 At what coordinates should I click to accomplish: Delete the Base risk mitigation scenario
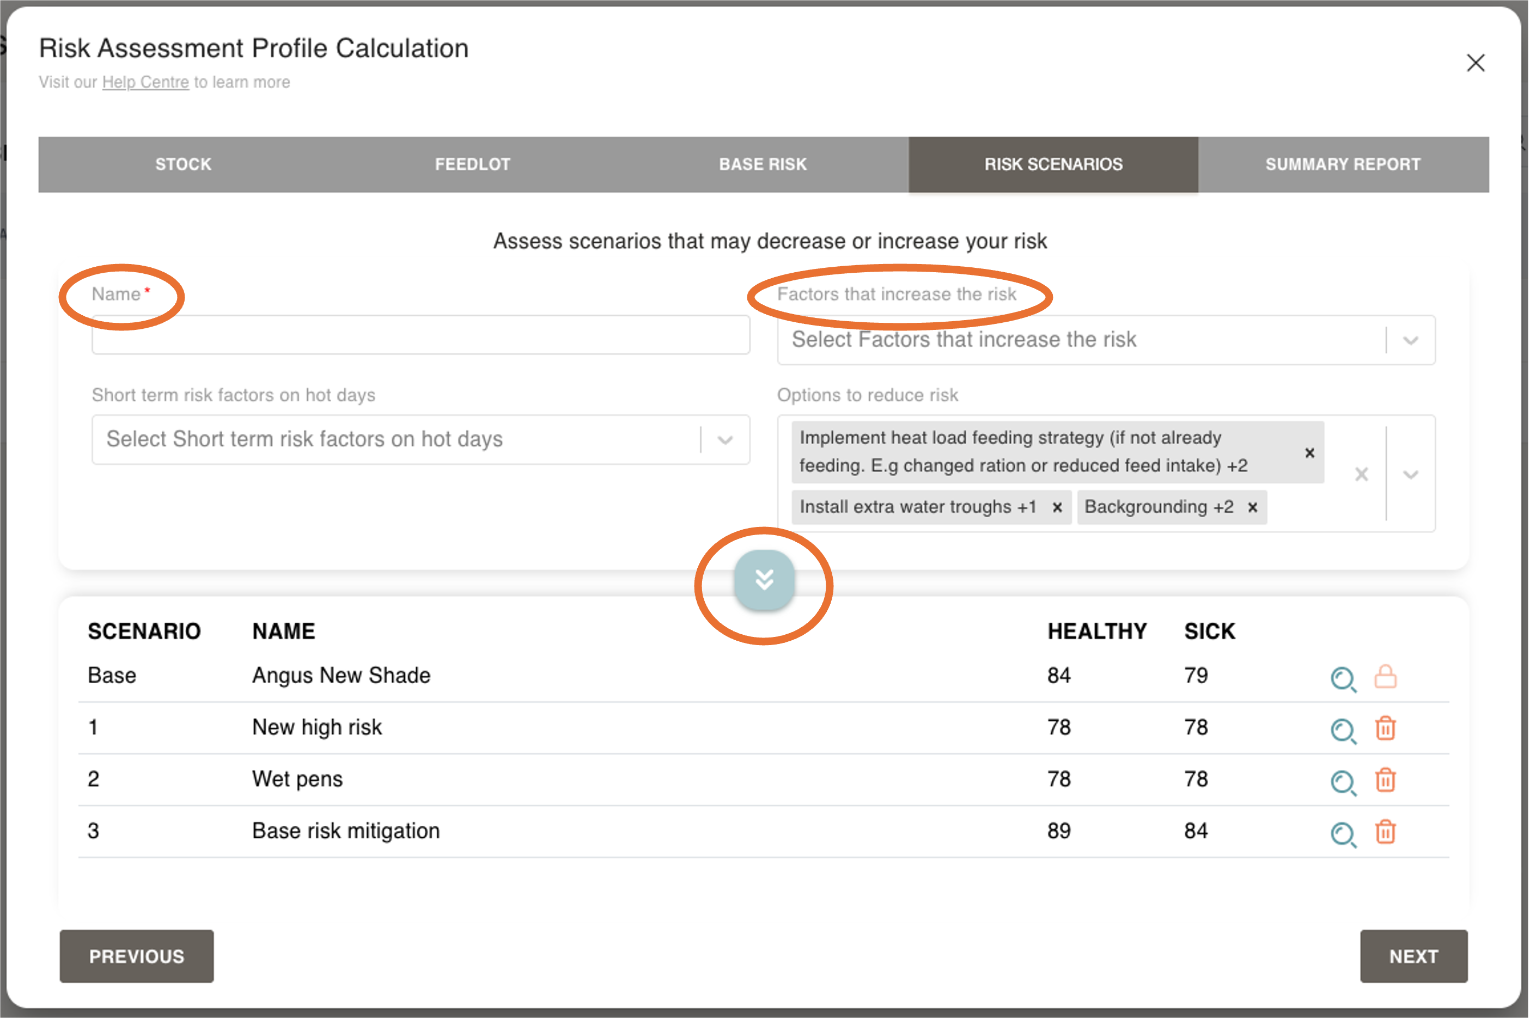[1385, 832]
